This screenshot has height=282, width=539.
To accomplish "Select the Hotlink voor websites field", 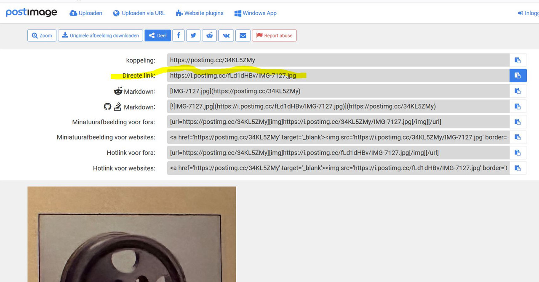I will [338, 168].
